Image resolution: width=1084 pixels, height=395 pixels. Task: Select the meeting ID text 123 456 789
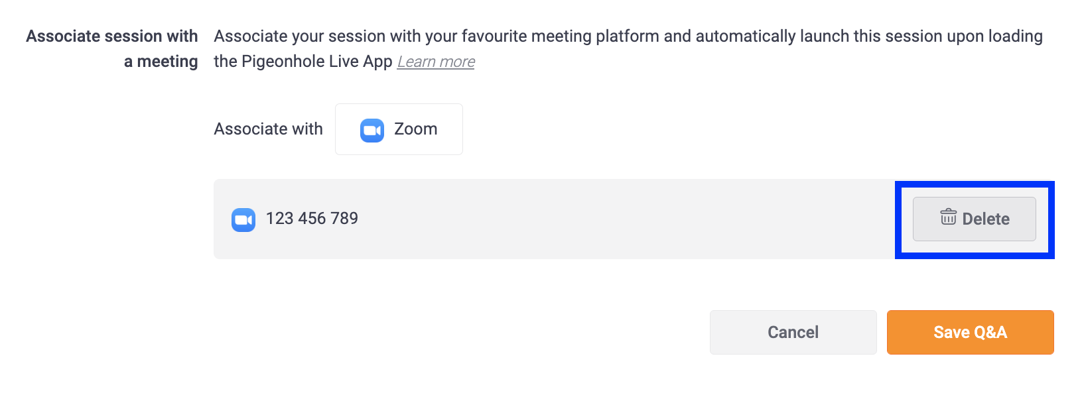click(x=312, y=219)
